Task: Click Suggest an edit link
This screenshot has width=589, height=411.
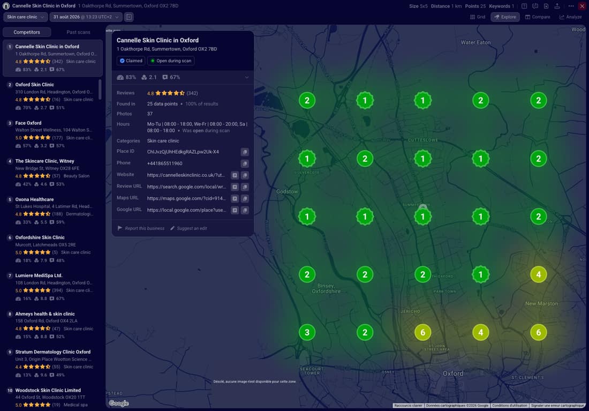Action: [x=188, y=228]
